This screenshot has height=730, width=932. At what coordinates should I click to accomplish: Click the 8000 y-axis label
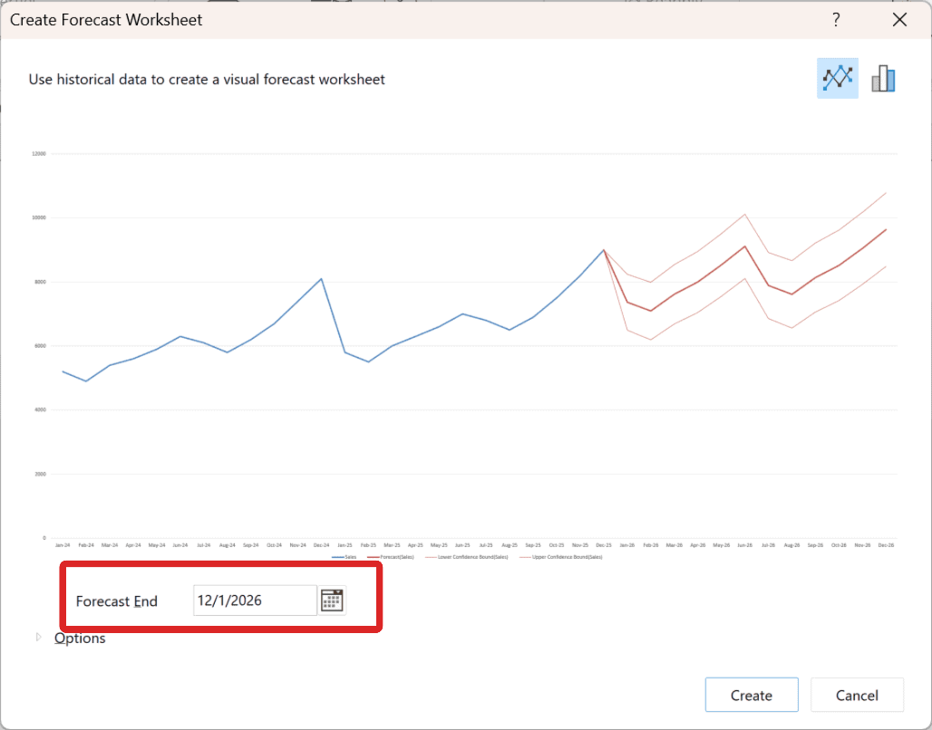[x=40, y=283]
